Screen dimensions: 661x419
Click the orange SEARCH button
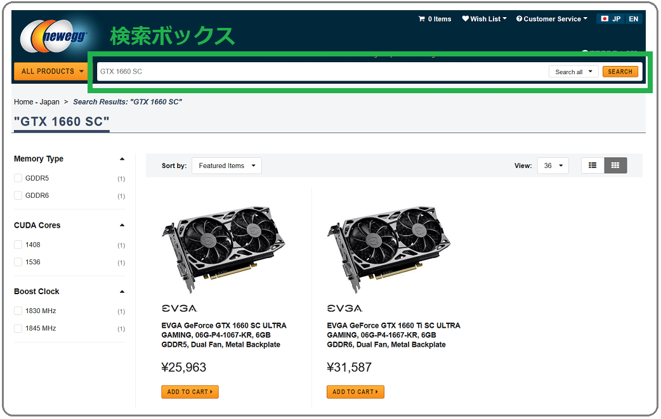coord(620,72)
